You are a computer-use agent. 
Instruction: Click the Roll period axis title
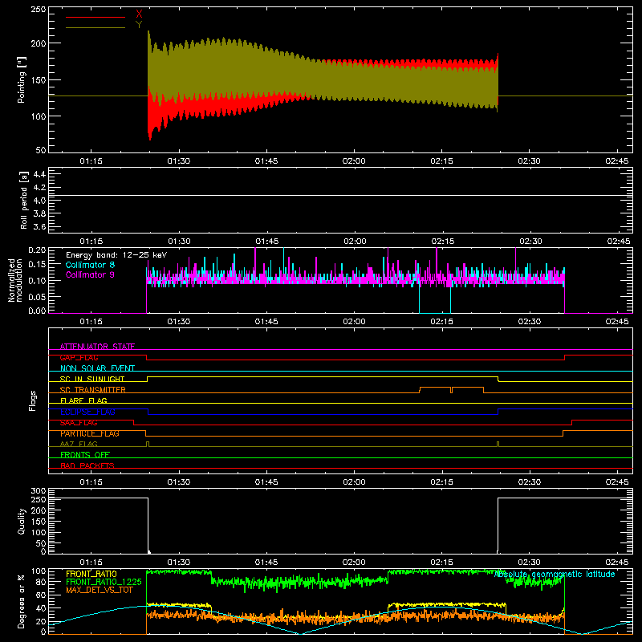tap(23, 200)
